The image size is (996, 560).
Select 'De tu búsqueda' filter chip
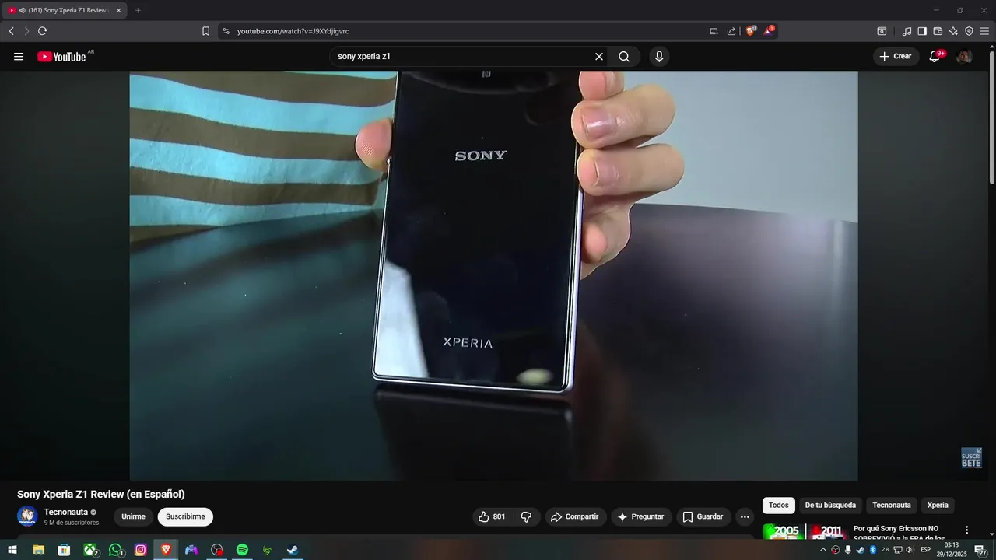(x=830, y=506)
